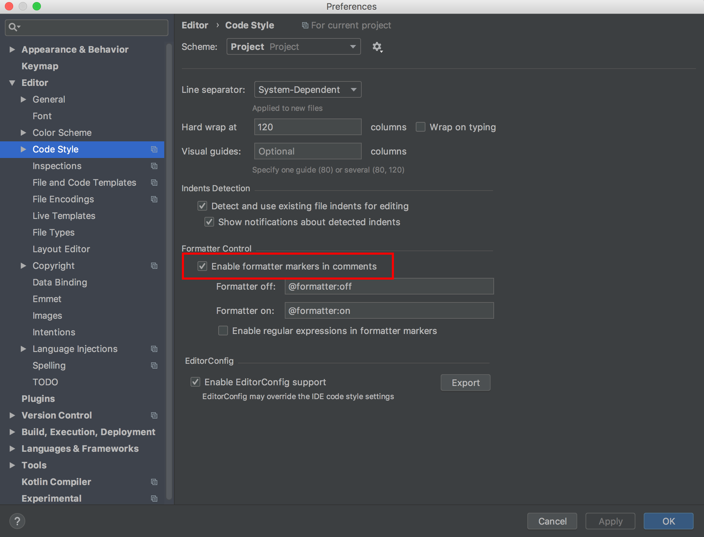Click project-level icon beside Version Control

coord(154,415)
